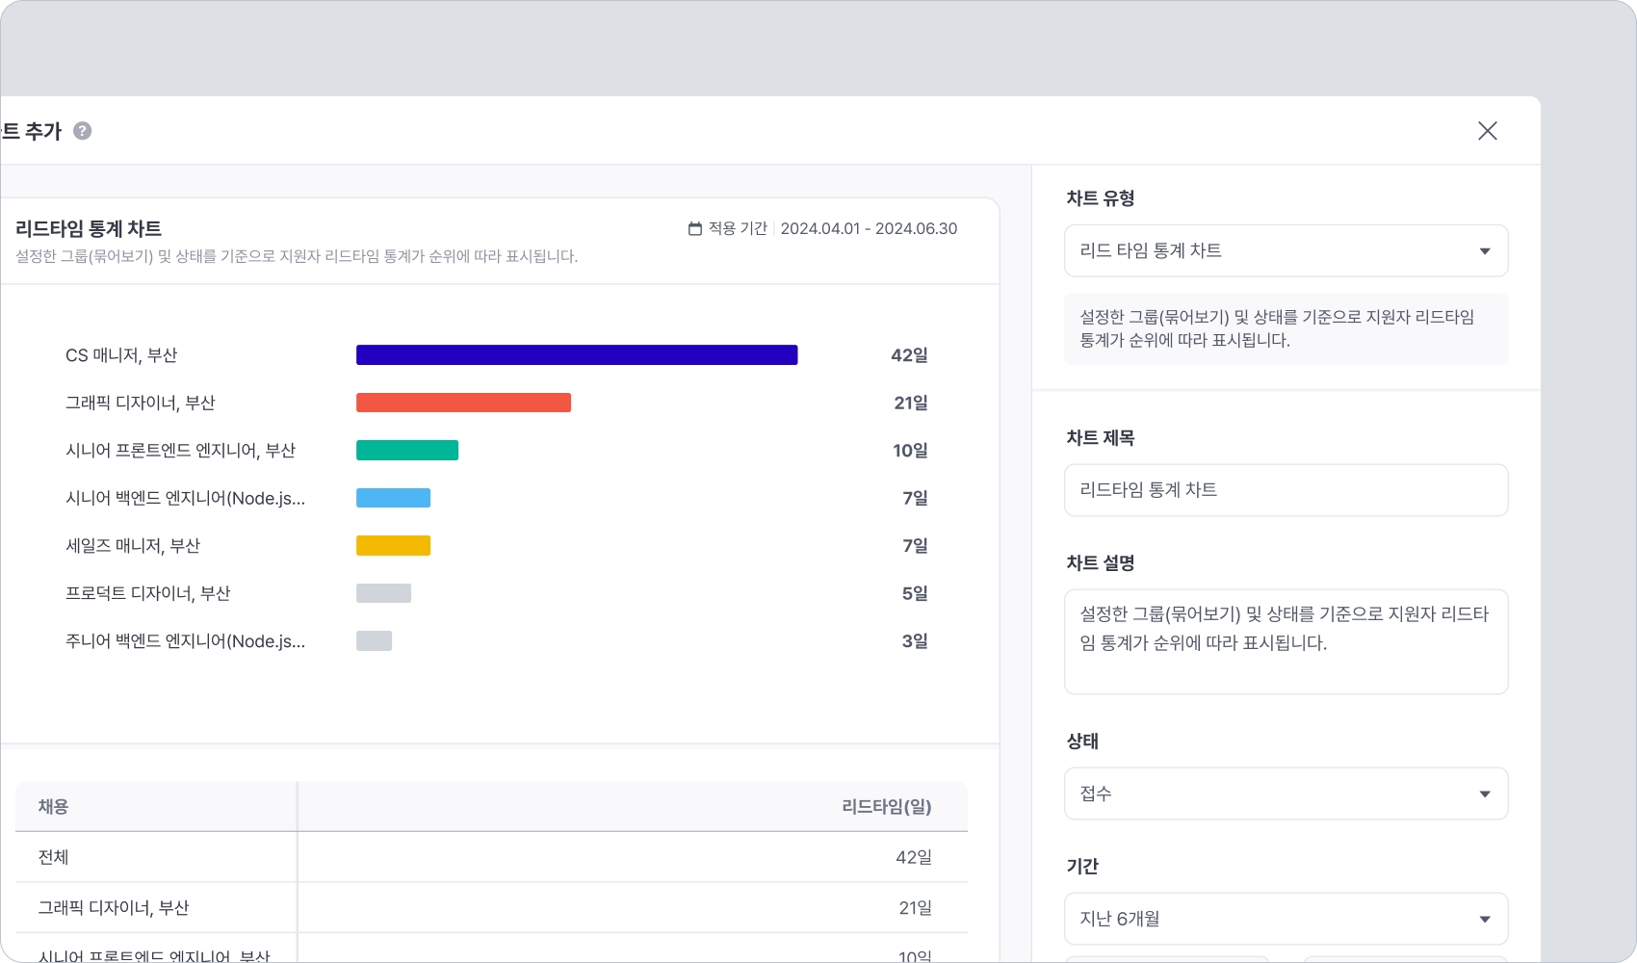Close the add chart dialog
This screenshot has height=963, width=1637.
(x=1487, y=131)
